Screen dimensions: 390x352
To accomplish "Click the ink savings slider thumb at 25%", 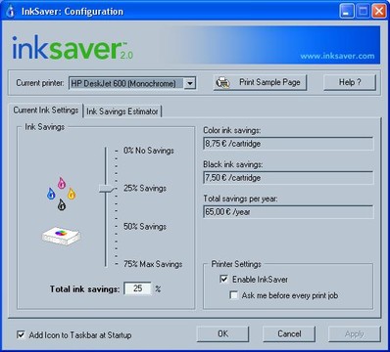I will 107,189.
